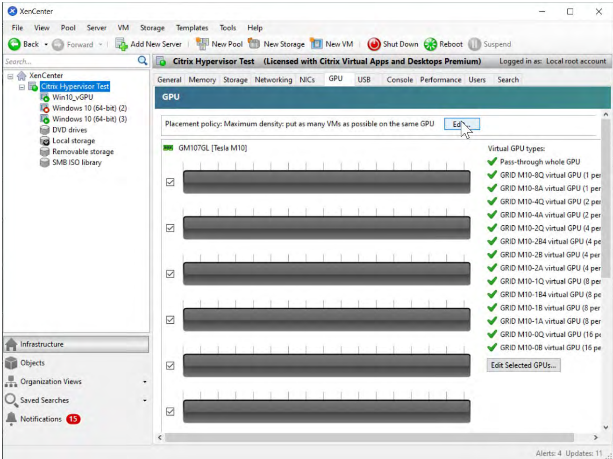This screenshot has width=613, height=459.
Task: Click the horizontal scrollbar in GPU panel
Action: [x=369, y=438]
